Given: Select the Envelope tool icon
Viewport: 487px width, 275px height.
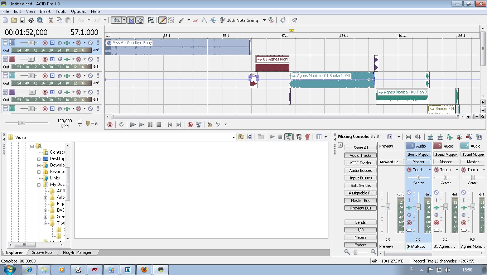Looking at the screenshot, I should click(x=204, y=20).
